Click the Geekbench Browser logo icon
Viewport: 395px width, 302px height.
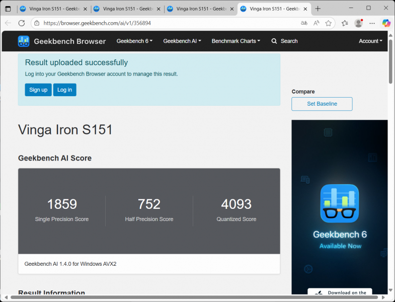tap(24, 41)
